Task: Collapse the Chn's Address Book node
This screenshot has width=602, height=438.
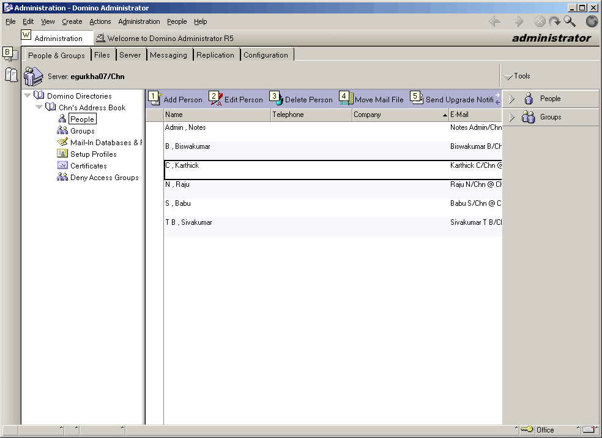Action: pyautogui.click(x=39, y=107)
